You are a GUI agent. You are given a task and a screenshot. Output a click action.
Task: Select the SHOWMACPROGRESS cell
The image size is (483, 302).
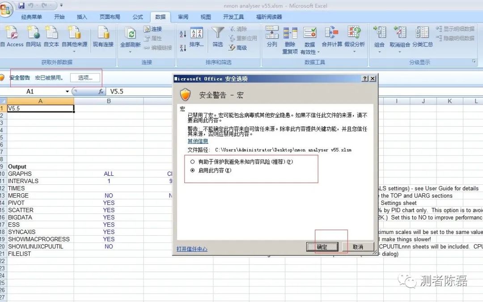click(x=40, y=239)
